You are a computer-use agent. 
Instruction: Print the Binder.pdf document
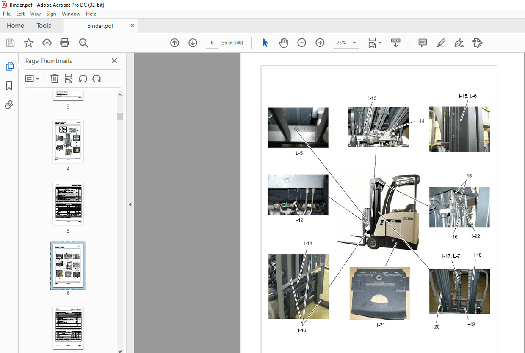64,43
